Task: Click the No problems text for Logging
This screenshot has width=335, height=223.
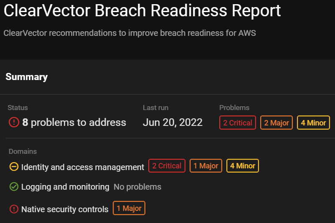Action: [137, 187]
